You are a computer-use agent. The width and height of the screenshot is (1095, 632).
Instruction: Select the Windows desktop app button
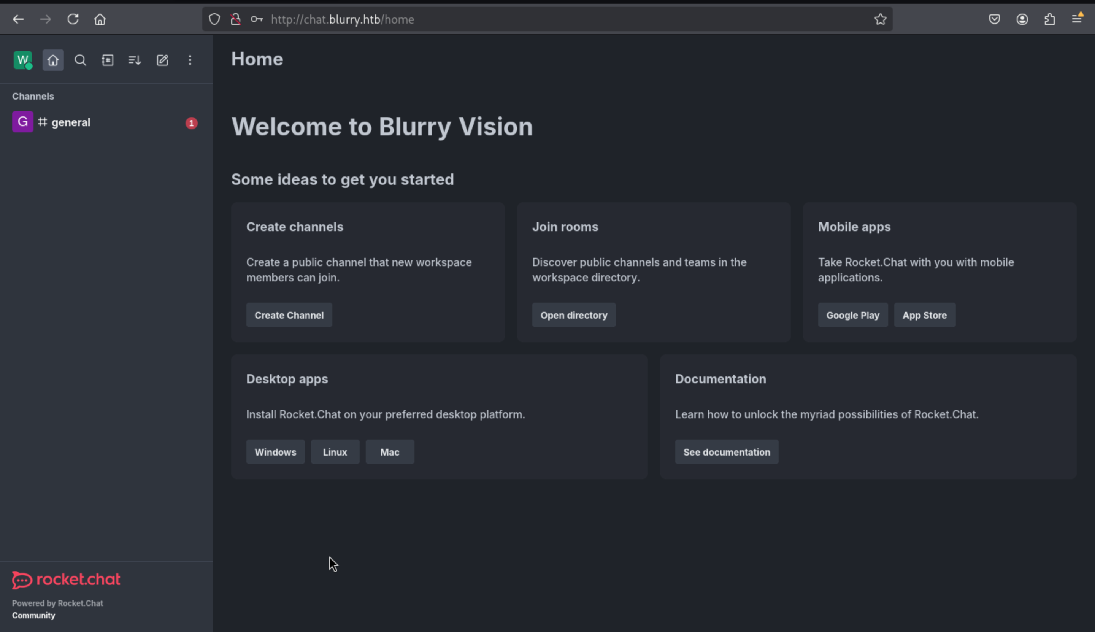pyautogui.click(x=276, y=452)
